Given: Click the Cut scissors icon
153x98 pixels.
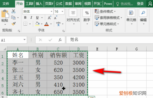Looking at the screenshot, I should tap(14, 11).
